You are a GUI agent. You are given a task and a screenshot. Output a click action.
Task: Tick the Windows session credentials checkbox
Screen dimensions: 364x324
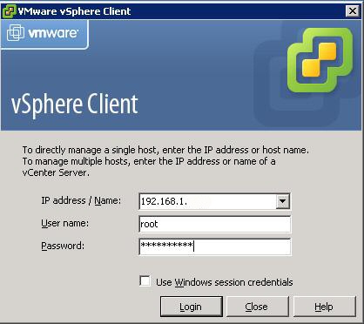(x=145, y=281)
